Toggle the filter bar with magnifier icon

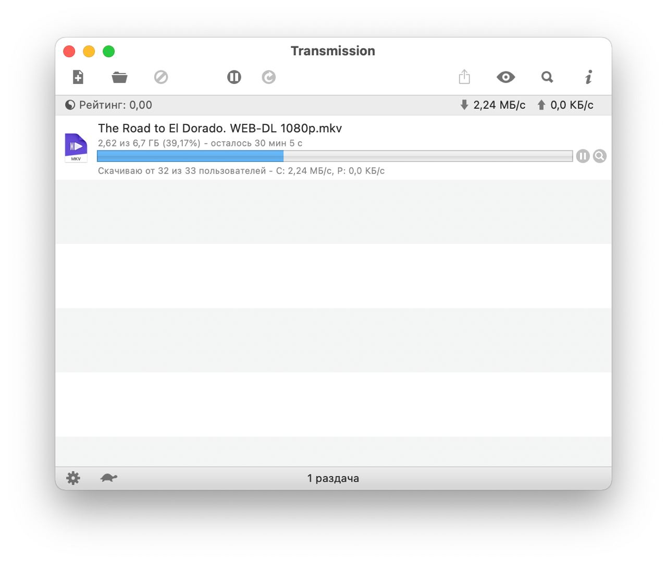pos(547,77)
